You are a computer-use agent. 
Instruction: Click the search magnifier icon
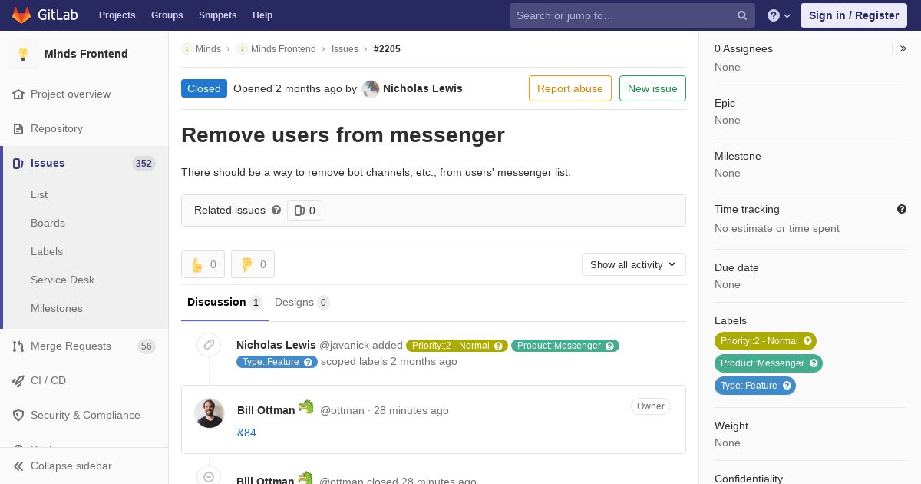[x=742, y=15]
